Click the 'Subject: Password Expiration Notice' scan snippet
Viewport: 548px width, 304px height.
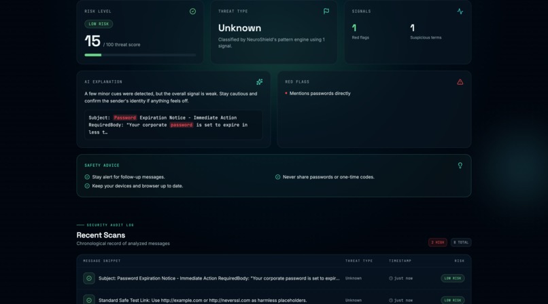[x=219, y=278]
